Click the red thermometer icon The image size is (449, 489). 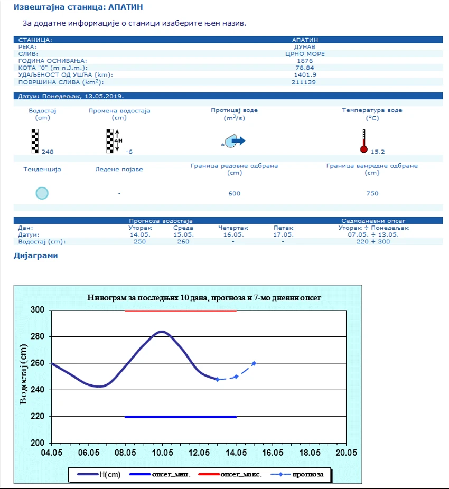coord(364,142)
